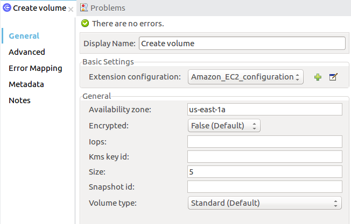Click the edit configuration pencil icon
The width and height of the screenshot is (351, 224).
(333, 77)
